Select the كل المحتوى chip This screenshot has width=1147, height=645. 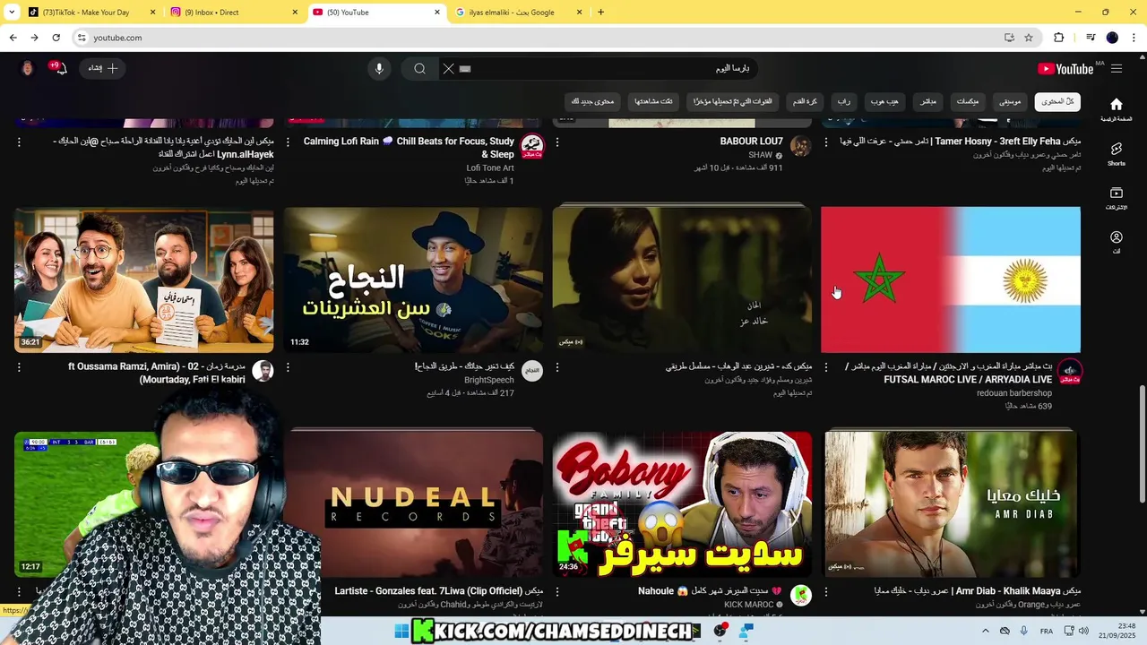[x=1057, y=101]
